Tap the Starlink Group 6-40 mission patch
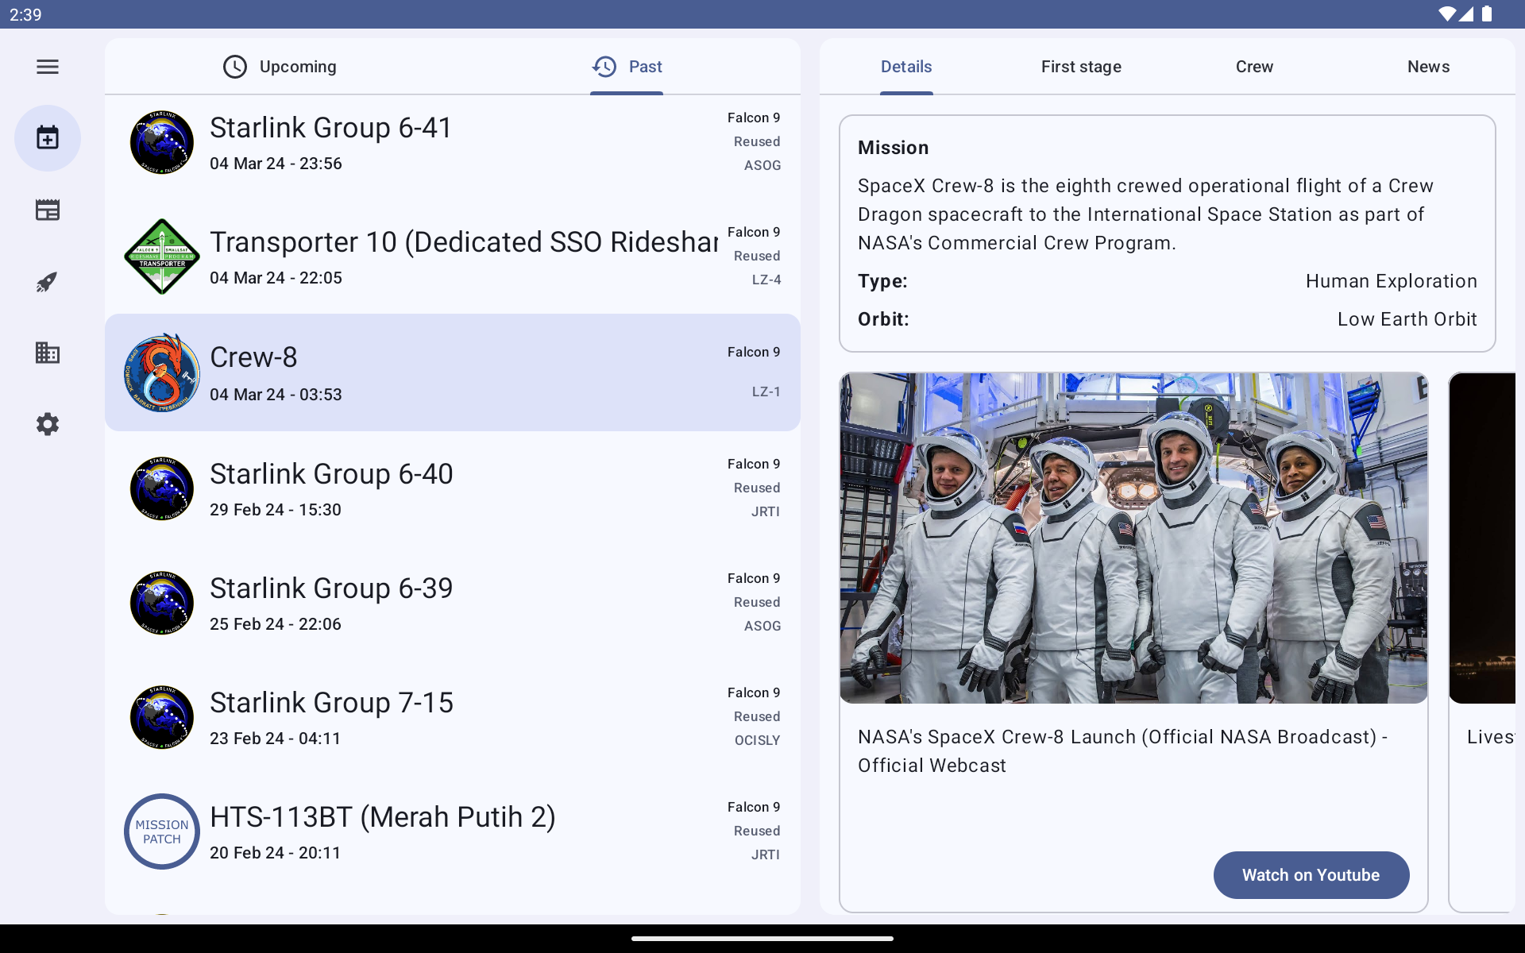Viewport: 1525px width, 953px height. coord(162,488)
